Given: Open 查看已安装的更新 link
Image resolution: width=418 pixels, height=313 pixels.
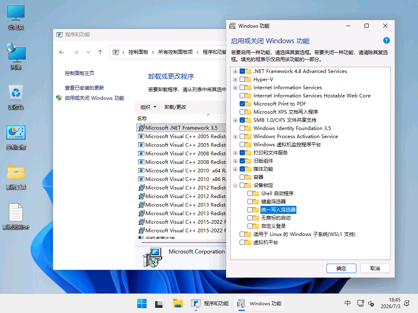Looking at the screenshot, I should click(84, 88).
